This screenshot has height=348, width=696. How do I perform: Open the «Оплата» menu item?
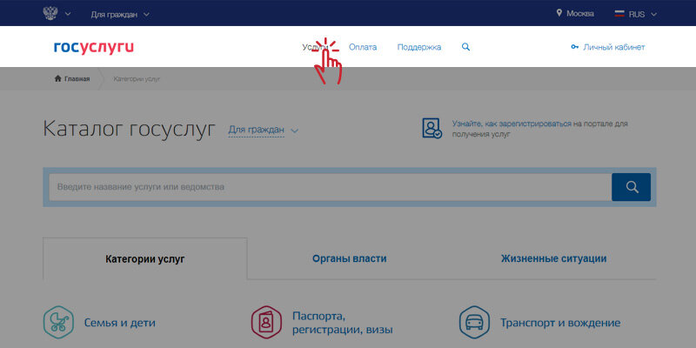[x=363, y=47]
